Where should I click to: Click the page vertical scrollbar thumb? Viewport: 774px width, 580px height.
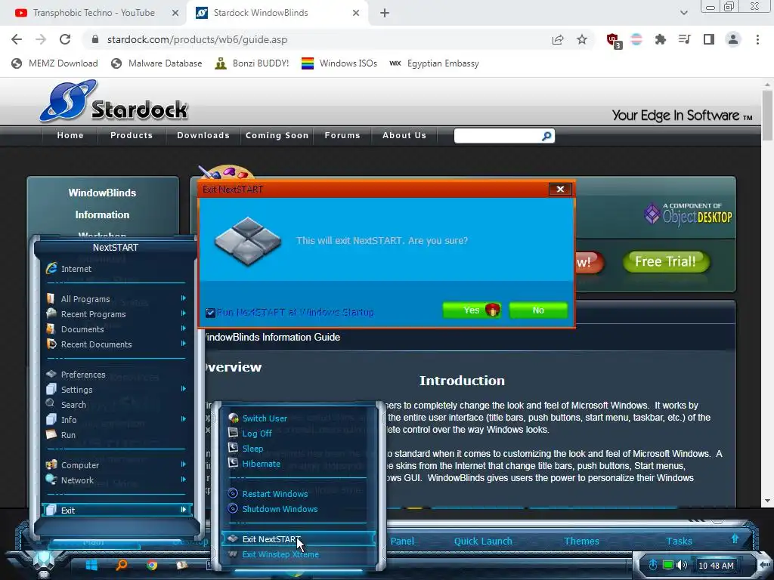click(x=767, y=116)
